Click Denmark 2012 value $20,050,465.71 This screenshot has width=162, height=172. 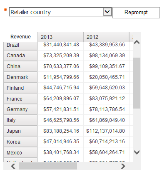click(107, 77)
